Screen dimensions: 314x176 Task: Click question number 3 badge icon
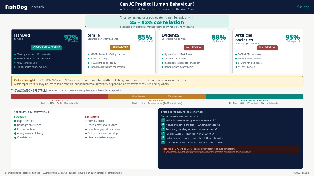[163, 129]
